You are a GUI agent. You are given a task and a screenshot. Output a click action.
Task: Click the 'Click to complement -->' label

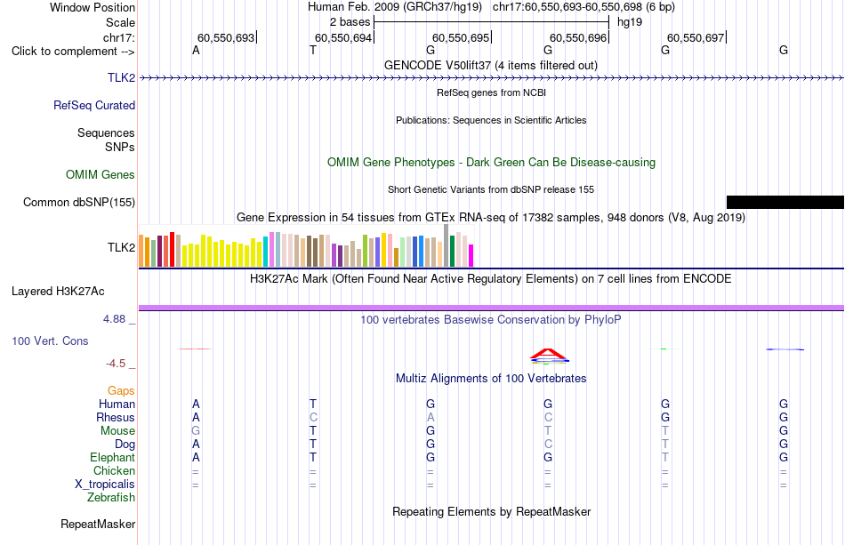[x=73, y=52]
